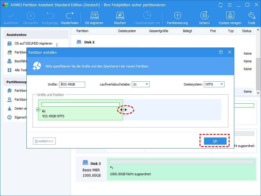Click the Verwerfen toolbar icon
The image size is (261, 196).
31,16
